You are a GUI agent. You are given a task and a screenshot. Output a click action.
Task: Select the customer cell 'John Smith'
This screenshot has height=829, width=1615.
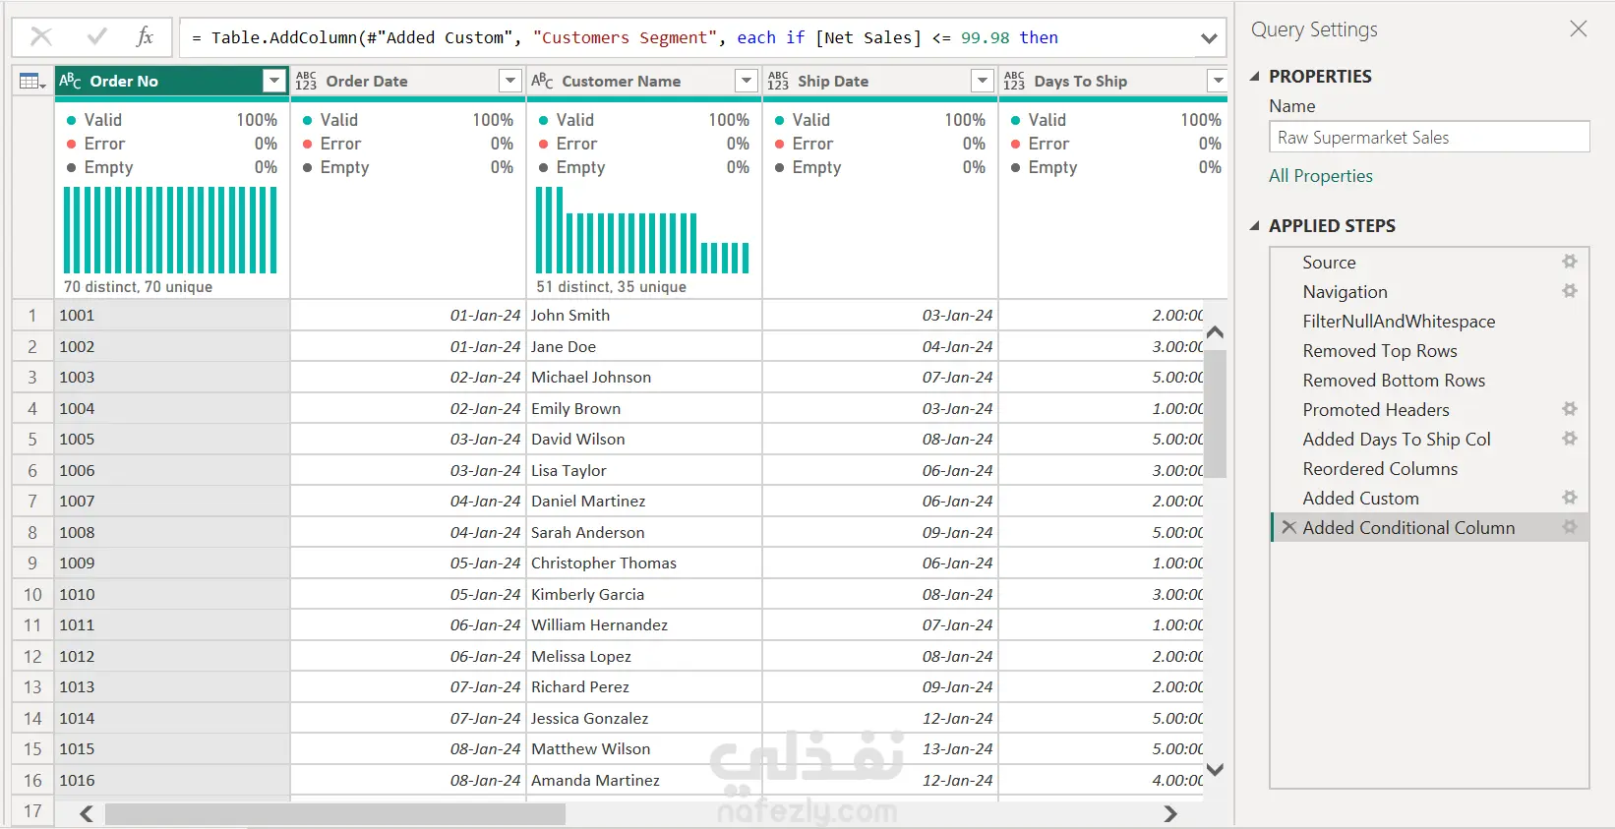point(644,315)
